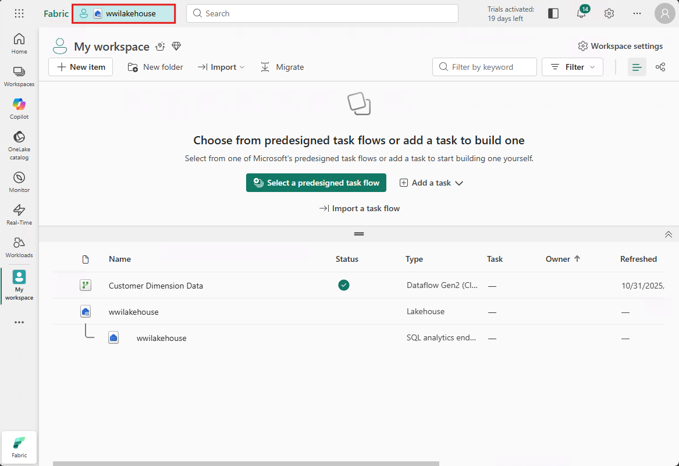This screenshot has width=679, height=466.
Task: Open Workloads from the sidebar
Action: 19,247
